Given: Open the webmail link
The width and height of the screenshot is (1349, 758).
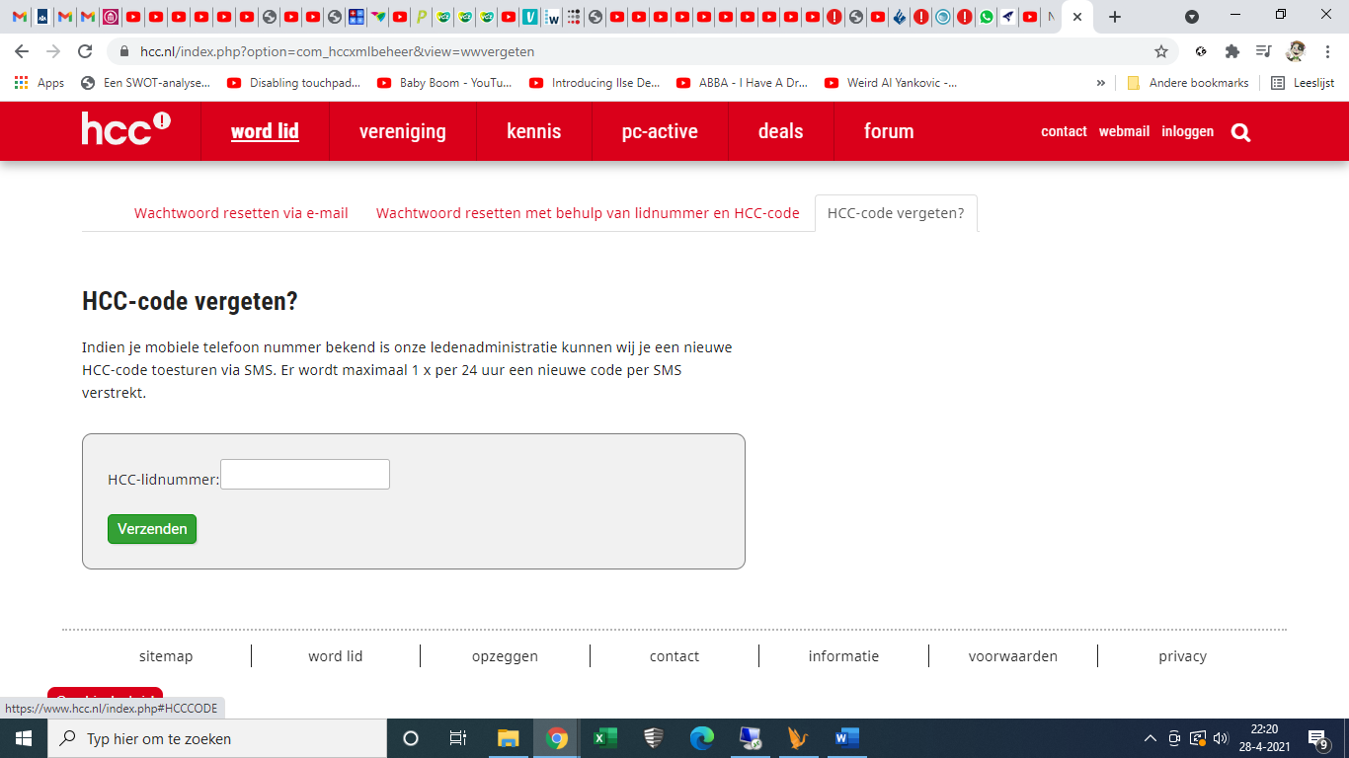Looking at the screenshot, I should click(1124, 131).
